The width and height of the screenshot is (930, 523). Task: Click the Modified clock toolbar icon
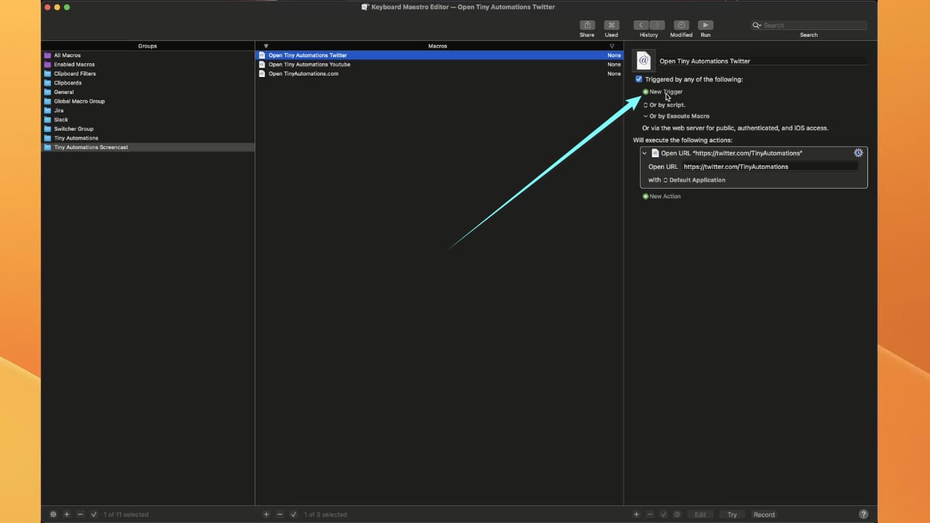681,25
